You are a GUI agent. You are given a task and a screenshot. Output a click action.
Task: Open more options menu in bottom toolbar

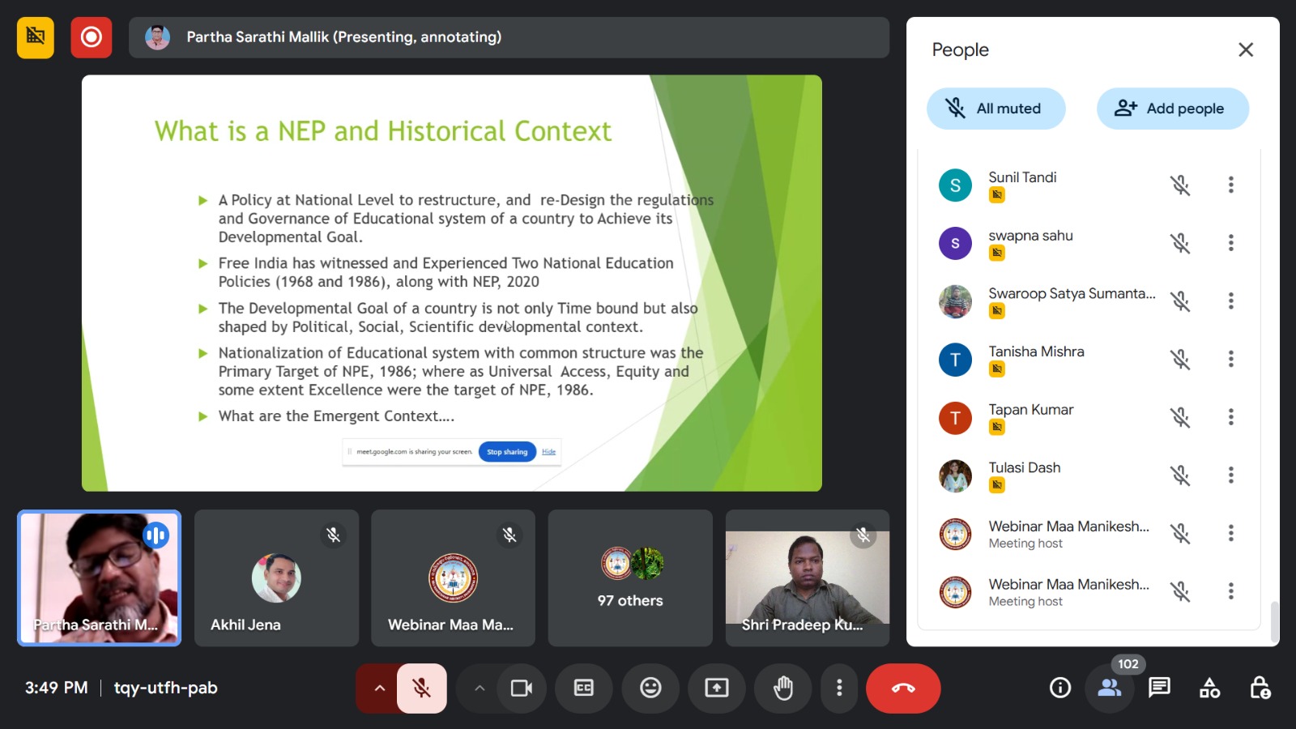(839, 688)
